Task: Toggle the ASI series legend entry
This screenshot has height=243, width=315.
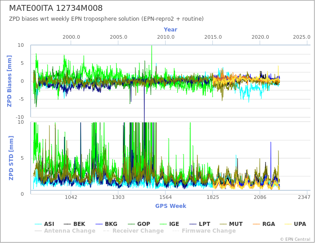Action: [44, 224]
